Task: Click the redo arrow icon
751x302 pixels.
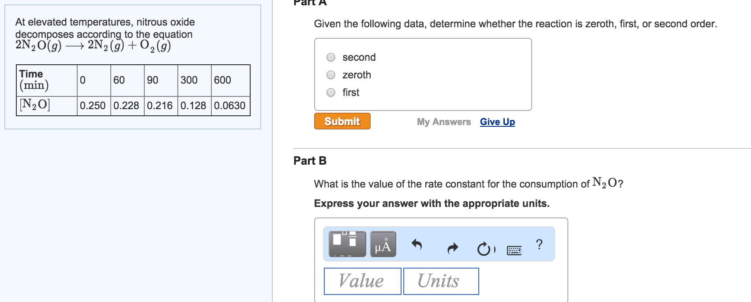Action: tap(453, 249)
